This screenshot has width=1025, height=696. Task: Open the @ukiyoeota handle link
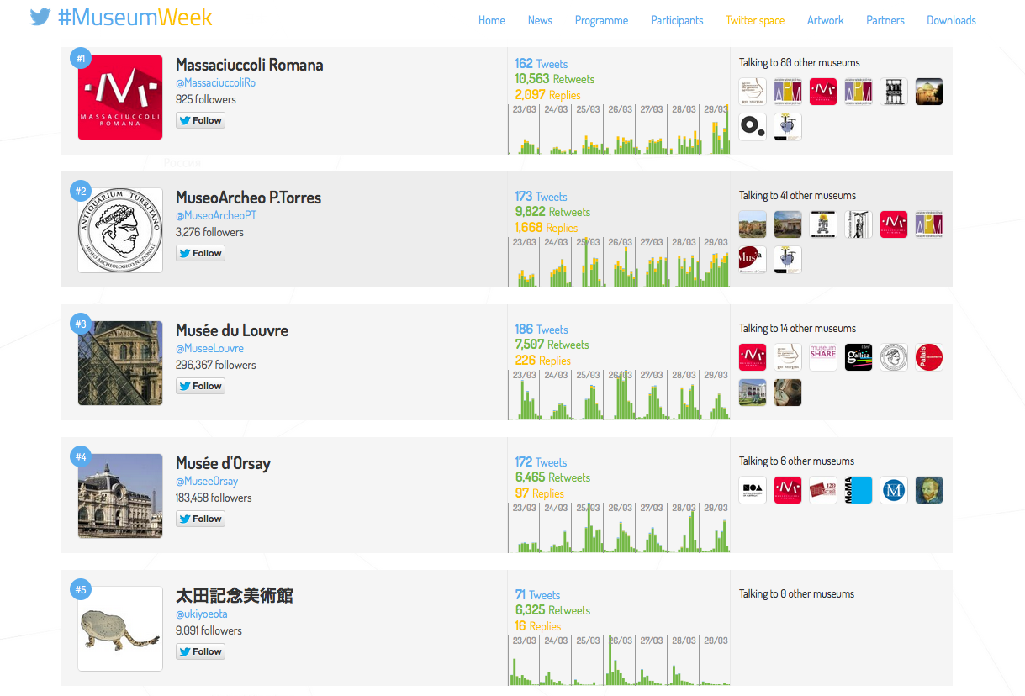202,614
